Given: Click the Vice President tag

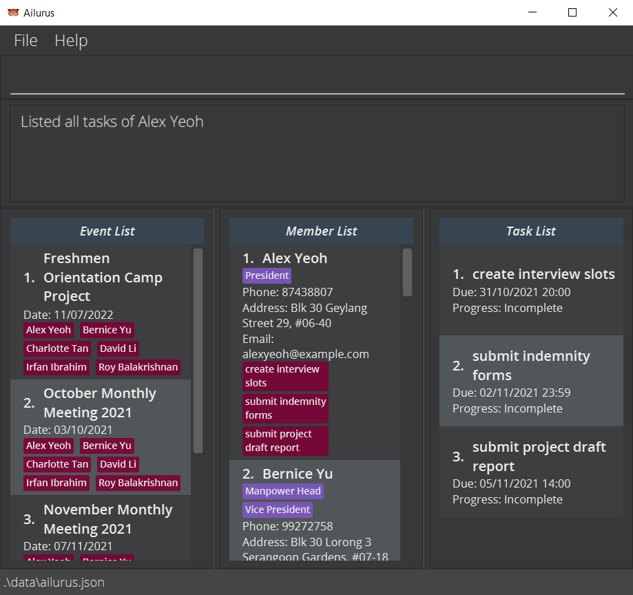Looking at the screenshot, I should [x=277, y=510].
